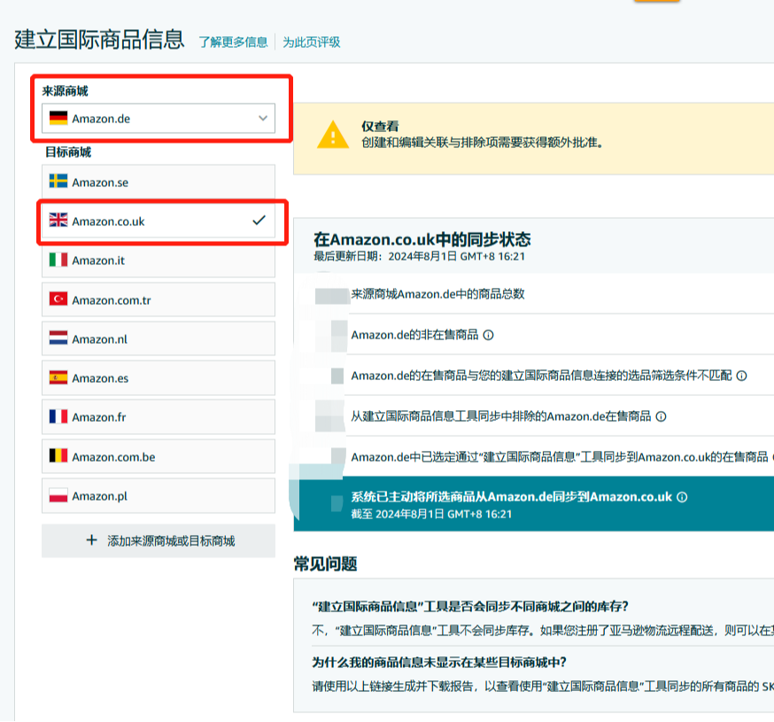
Task: Click add source or target marketplace button
Action: [159, 540]
